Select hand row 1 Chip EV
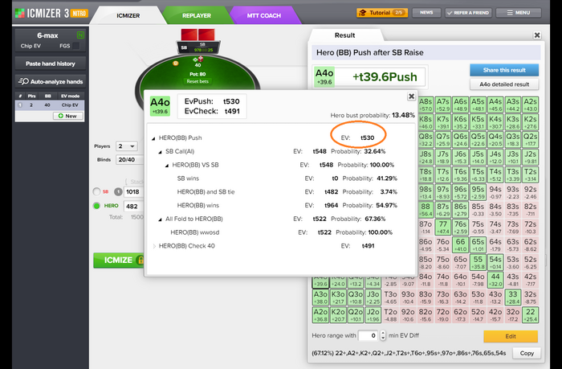This screenshot has height=369, width=562. pyautogui.click(x=50, y=105)
